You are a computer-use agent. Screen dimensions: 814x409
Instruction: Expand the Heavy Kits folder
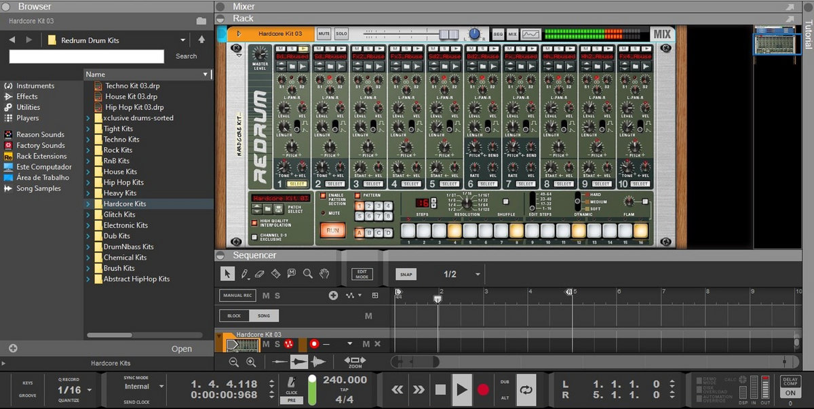(x=88, y=193)
